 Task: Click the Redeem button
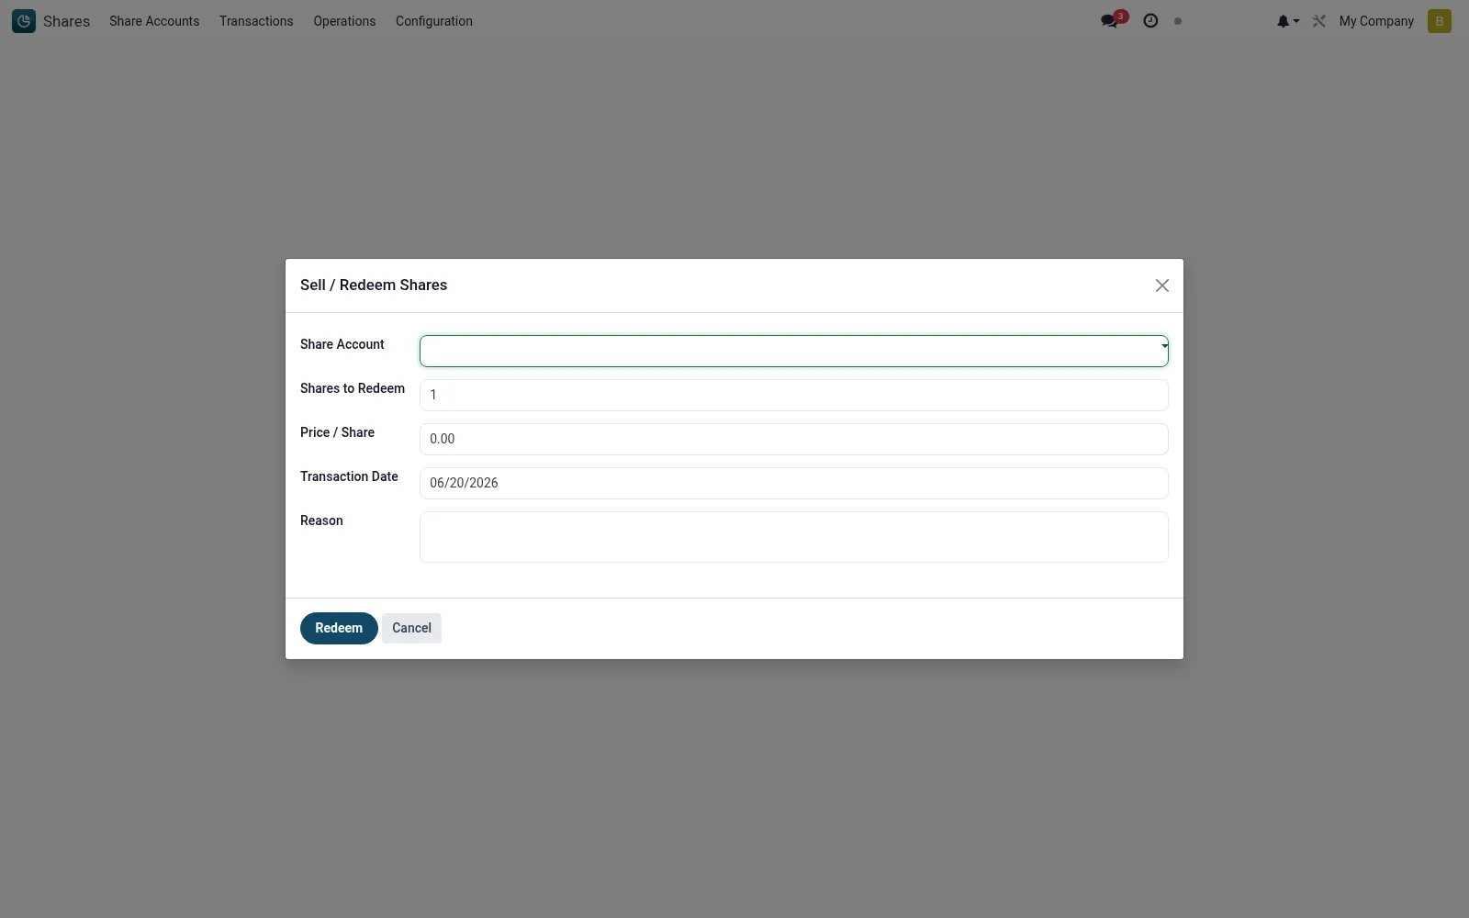(x=339, y=628)
